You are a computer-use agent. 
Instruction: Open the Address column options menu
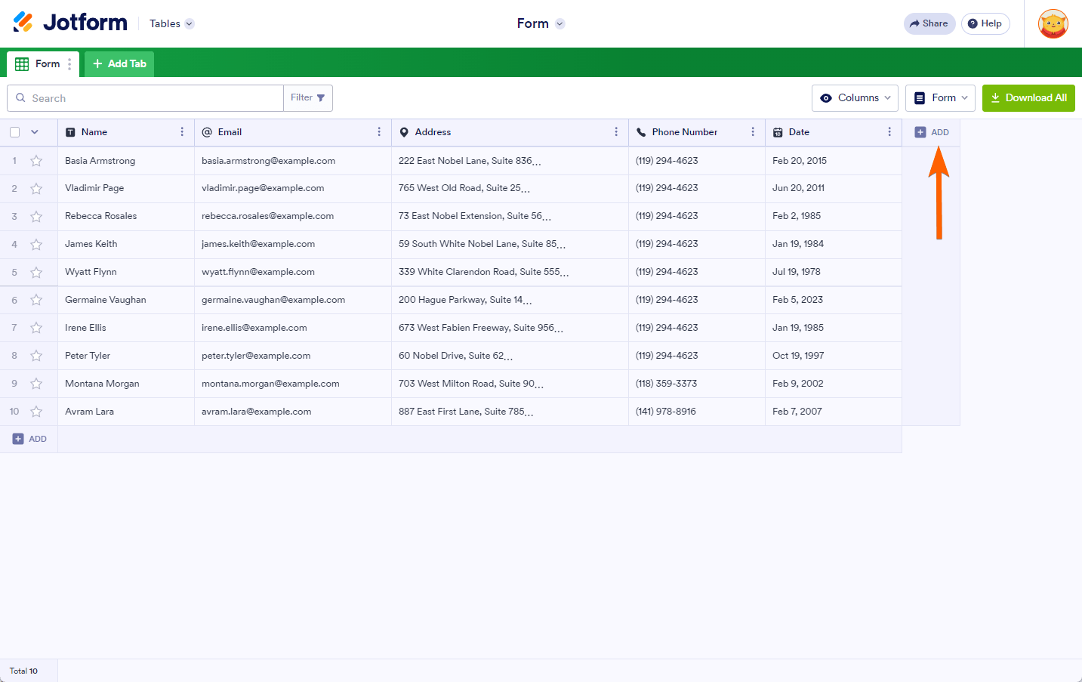coord(616,132)
